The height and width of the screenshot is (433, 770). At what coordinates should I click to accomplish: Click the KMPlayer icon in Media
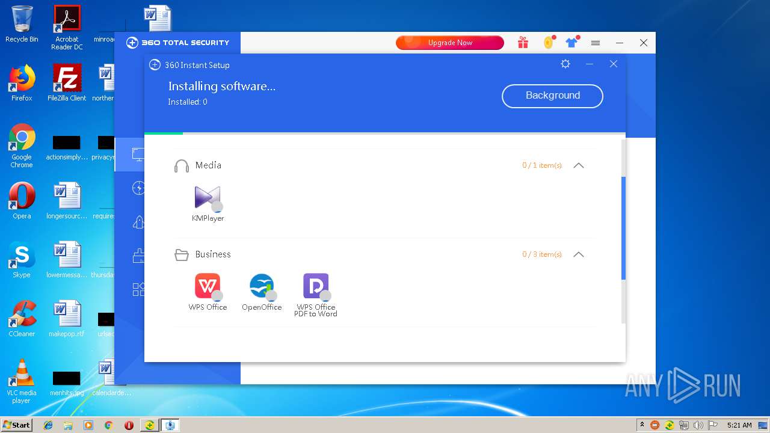coord(208,197)
